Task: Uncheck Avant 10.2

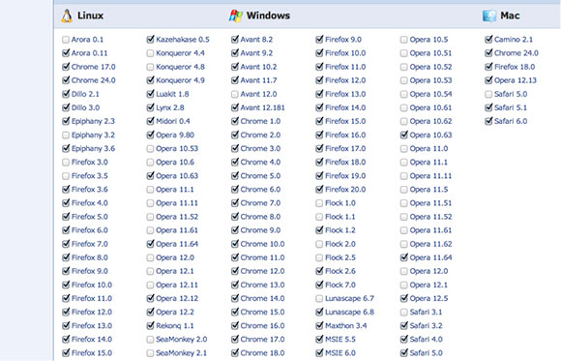Action: (x=235, y=67)
